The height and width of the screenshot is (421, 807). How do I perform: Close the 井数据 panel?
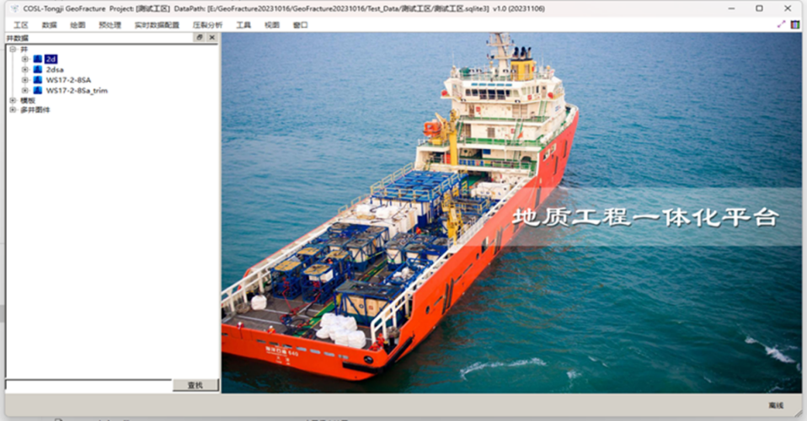[211, 38]
